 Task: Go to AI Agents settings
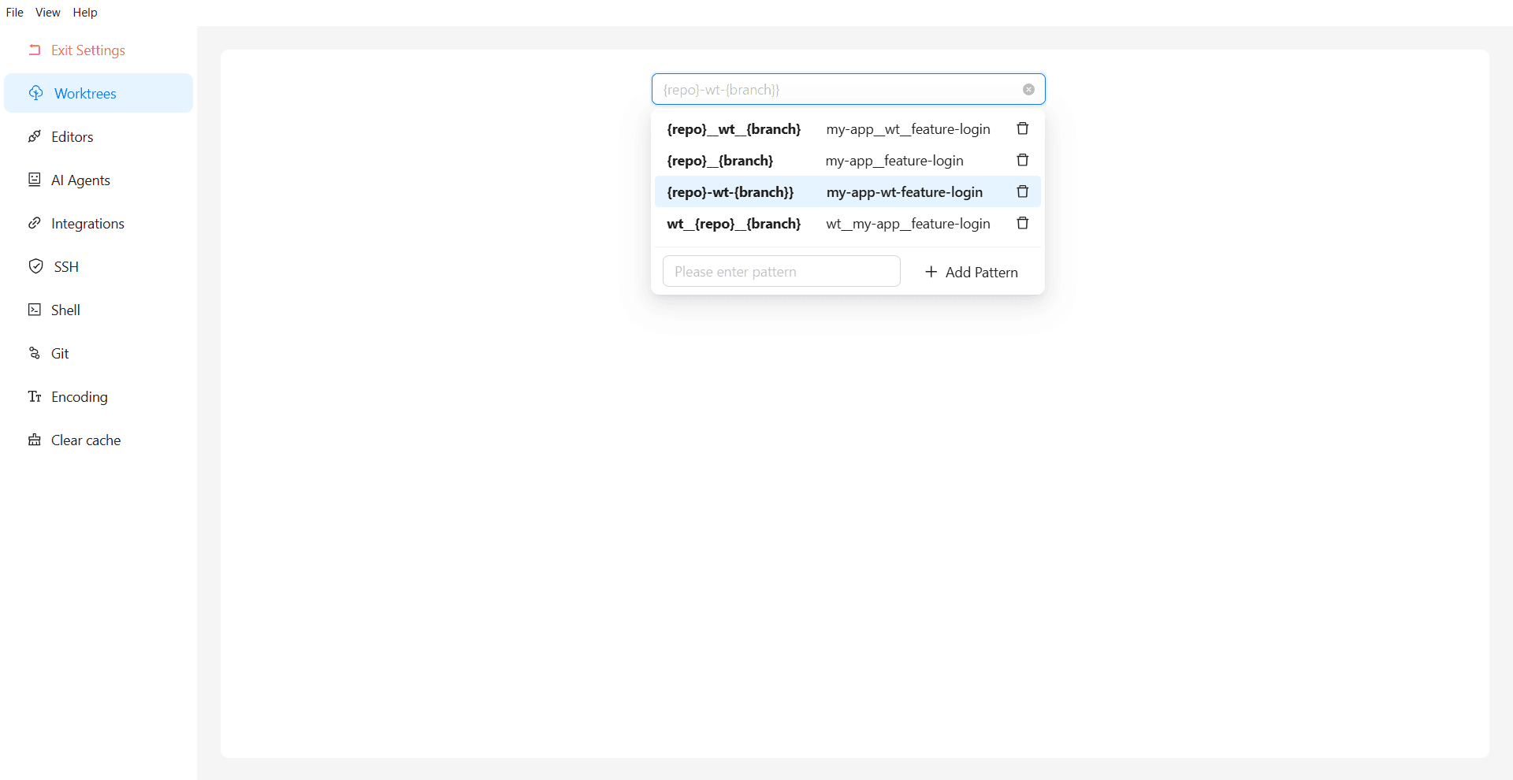(99, 180)
